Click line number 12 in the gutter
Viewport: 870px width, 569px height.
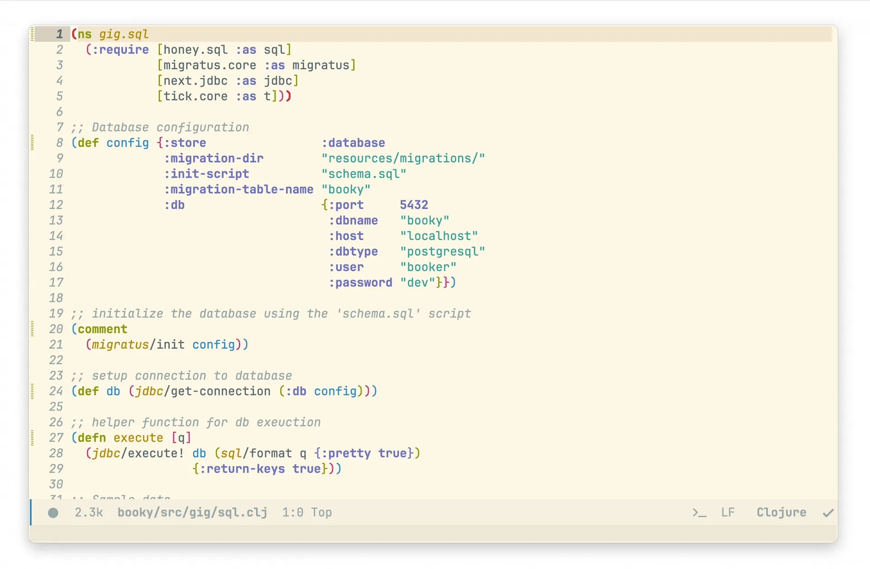click(x=56, y=205)
